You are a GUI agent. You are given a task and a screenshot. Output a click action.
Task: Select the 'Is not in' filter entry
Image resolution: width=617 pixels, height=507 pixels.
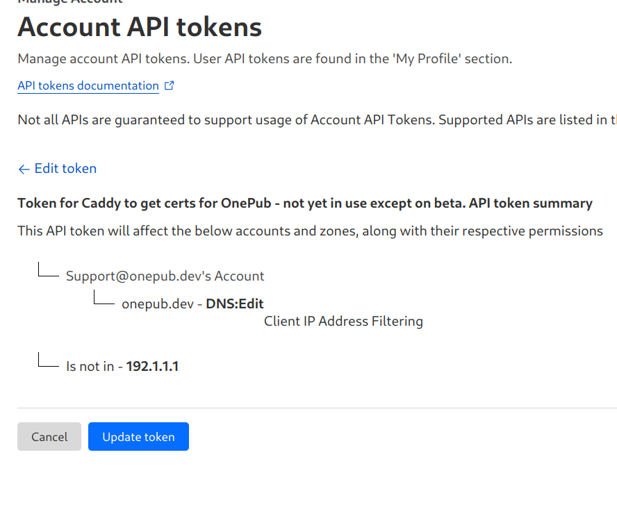point(90,366)
